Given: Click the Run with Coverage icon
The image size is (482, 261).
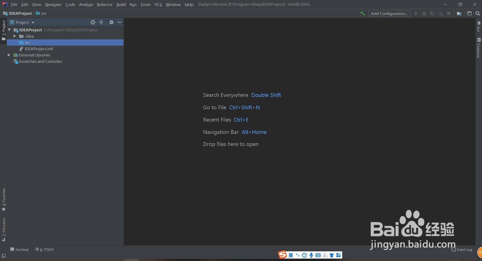Looking at the screenshot, I should tap(432, 14).
